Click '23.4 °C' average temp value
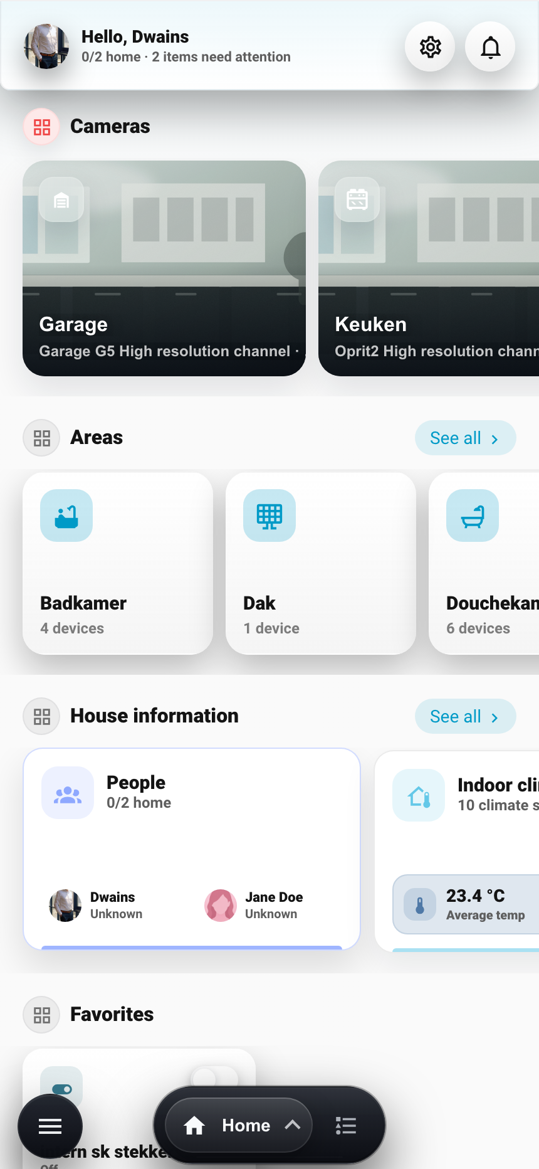 tap(476, 896)
